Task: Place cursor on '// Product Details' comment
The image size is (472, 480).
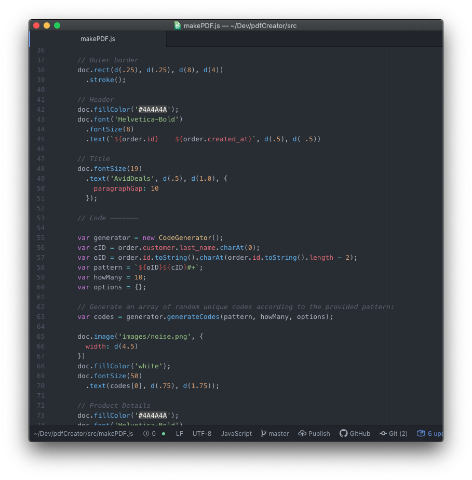Action: (114, 406)
